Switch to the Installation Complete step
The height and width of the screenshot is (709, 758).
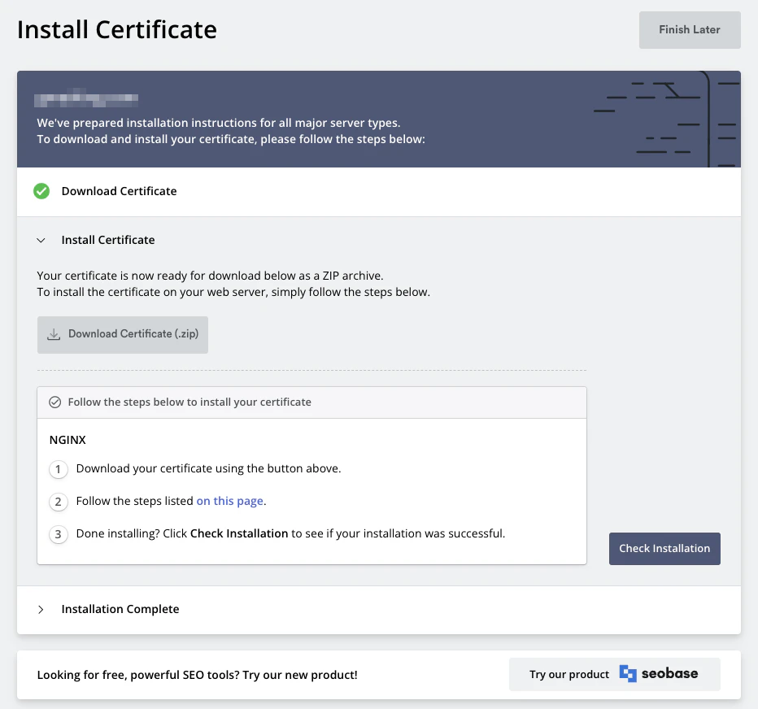pyautogui.click(x=120, y=609)
